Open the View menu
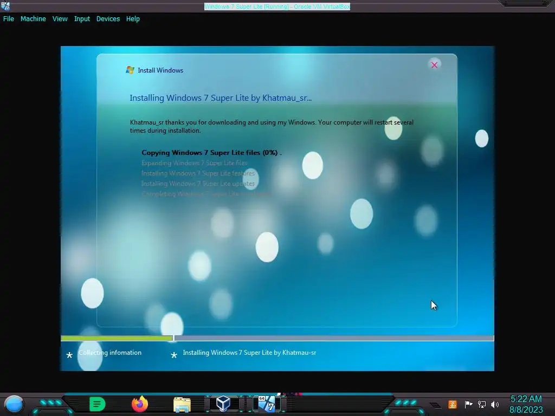The height and width of the screenshot is (416, 555). (x=60, y=19)
